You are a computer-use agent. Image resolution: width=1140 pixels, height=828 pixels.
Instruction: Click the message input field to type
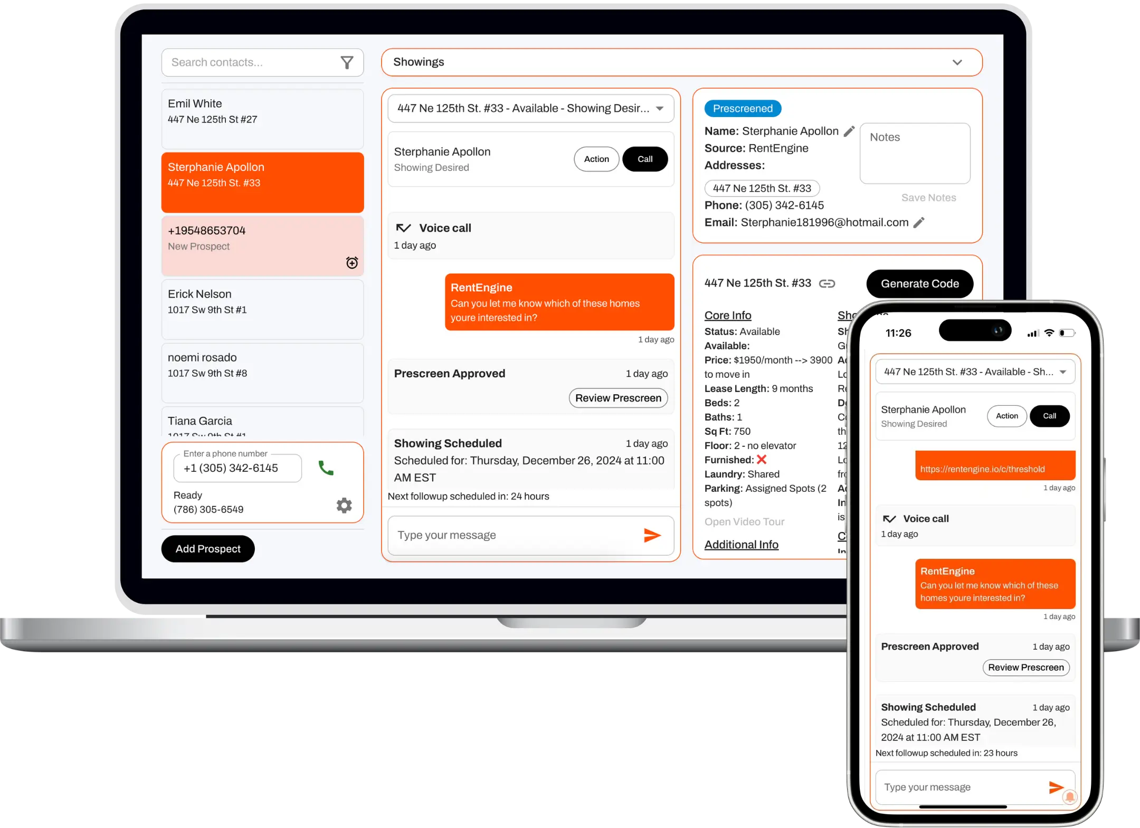pos(514,534)
